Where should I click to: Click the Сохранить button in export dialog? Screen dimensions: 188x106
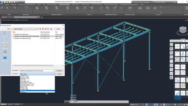pos(59,71)
